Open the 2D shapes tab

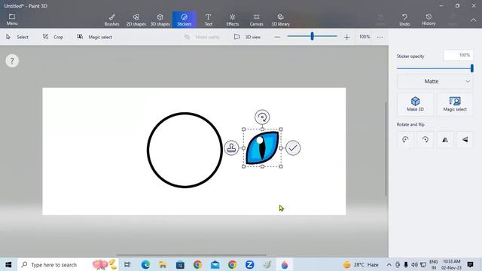click(x=136, y=20)
